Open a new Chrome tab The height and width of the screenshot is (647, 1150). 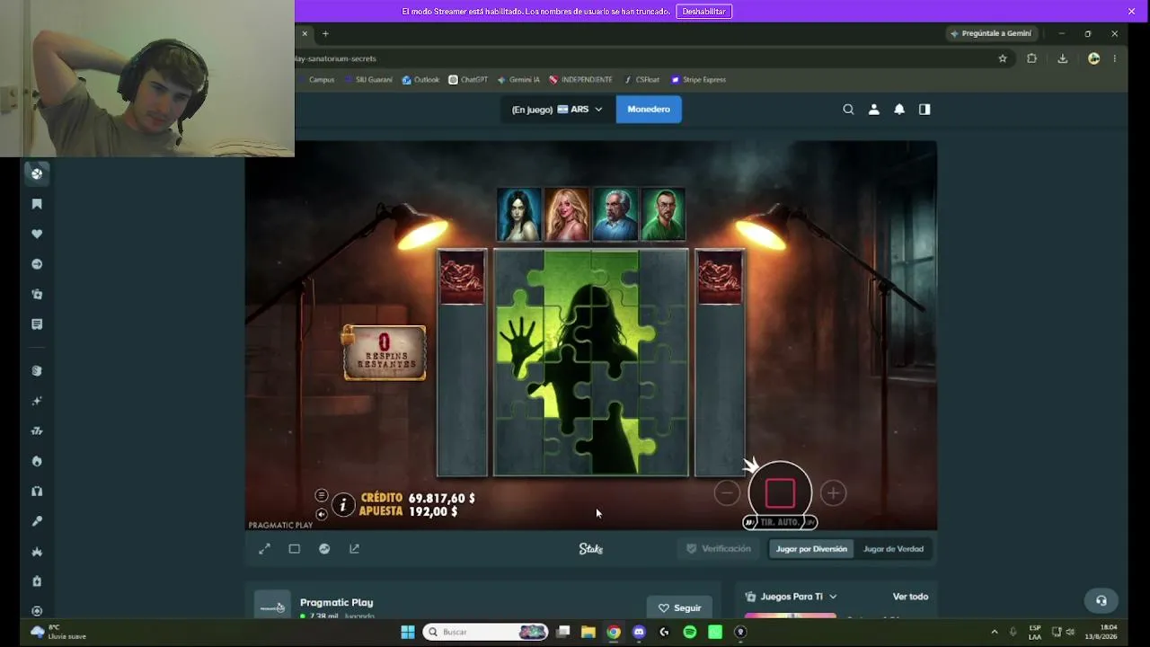coord(325,34)
